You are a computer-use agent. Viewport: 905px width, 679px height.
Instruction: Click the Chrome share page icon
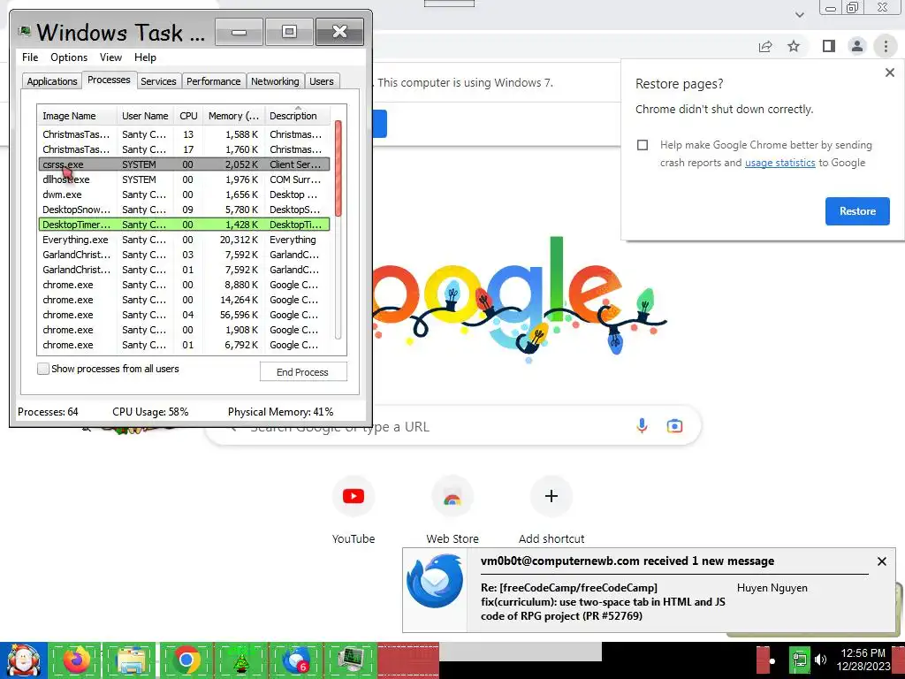pyautogui.click(x=765, y=47)
